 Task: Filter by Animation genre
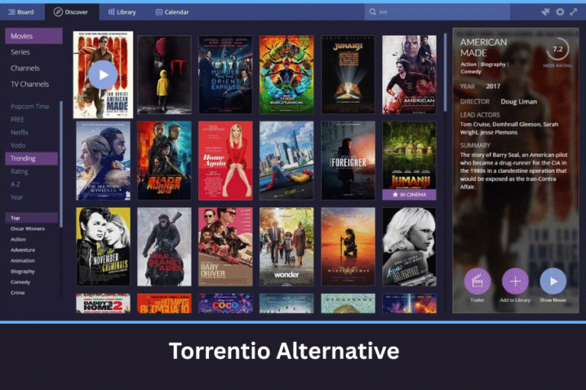click(22, 261)
